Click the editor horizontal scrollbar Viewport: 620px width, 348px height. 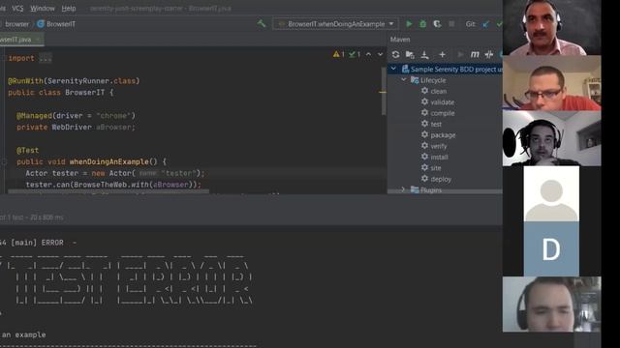pyautogui.click(x=108, y=191)
